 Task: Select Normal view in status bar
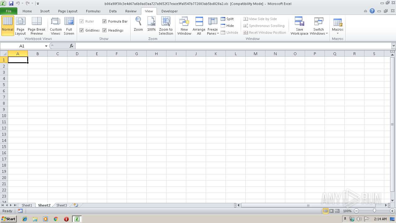325,211
